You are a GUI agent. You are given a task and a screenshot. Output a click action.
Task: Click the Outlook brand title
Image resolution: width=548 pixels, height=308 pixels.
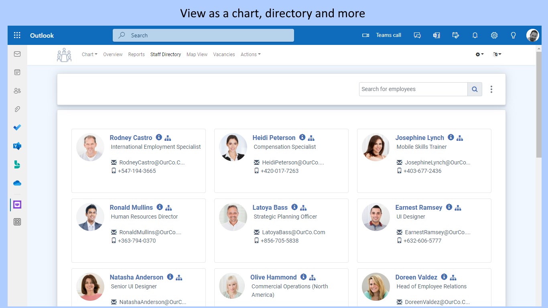(42, 35)
